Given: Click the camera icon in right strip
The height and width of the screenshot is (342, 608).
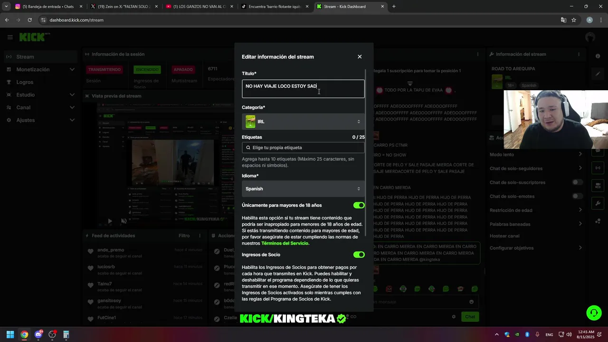Looking at the screenshot, I should [x=598, y=185].
